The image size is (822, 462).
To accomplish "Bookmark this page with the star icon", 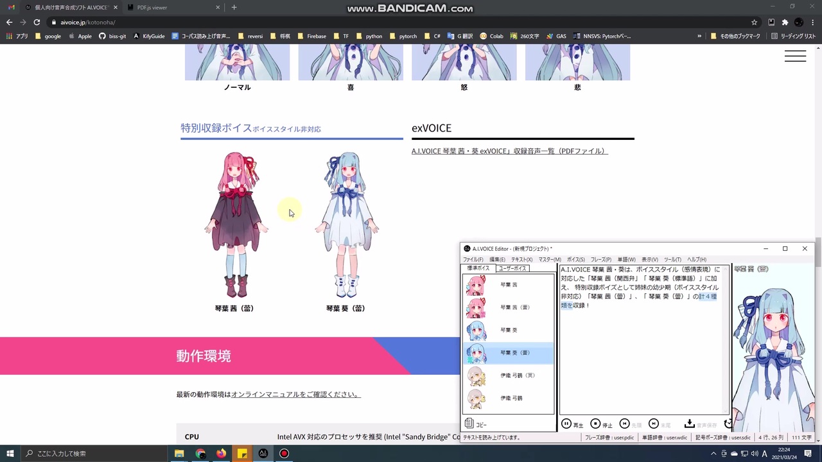I will click(755, 22).
